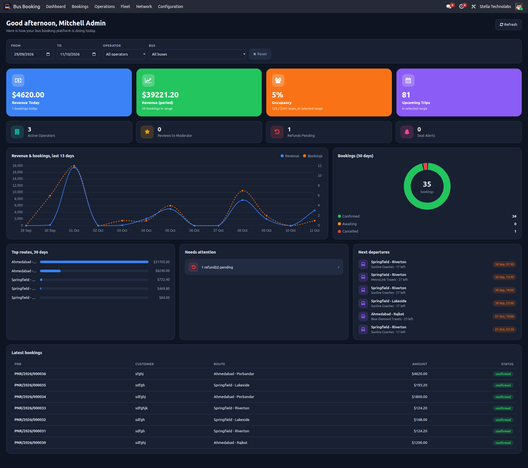Screen dimensions: 528x468
Task: Open the Bus Booking app logo icon
Action: click(7, 6)
